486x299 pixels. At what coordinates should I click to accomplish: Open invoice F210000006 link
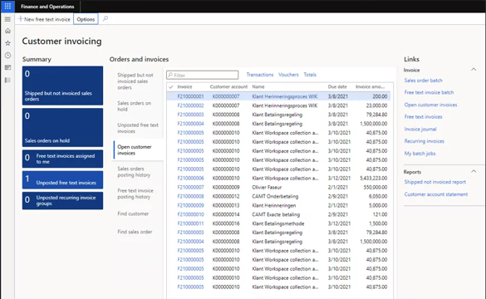coord(190,179)
